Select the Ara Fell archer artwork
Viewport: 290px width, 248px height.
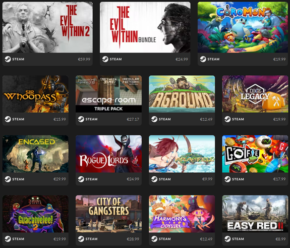pos(182,154)
